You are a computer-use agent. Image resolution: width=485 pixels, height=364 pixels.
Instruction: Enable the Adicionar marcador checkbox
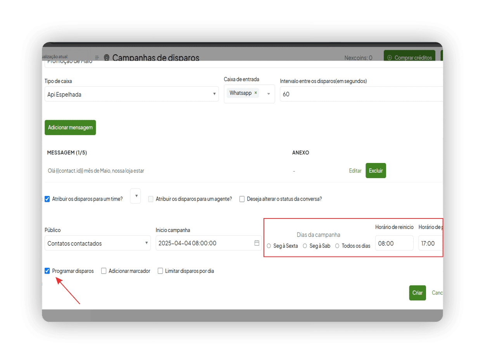pos(104,271)
